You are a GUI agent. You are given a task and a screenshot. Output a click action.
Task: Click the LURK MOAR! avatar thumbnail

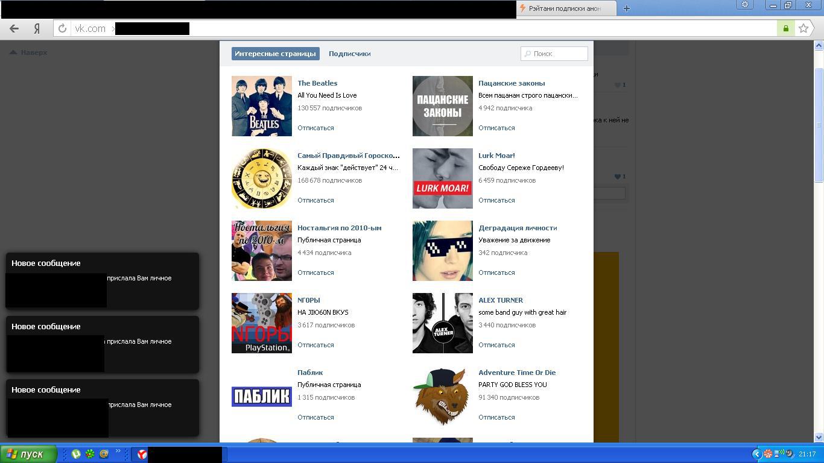[x=443, y=178]
